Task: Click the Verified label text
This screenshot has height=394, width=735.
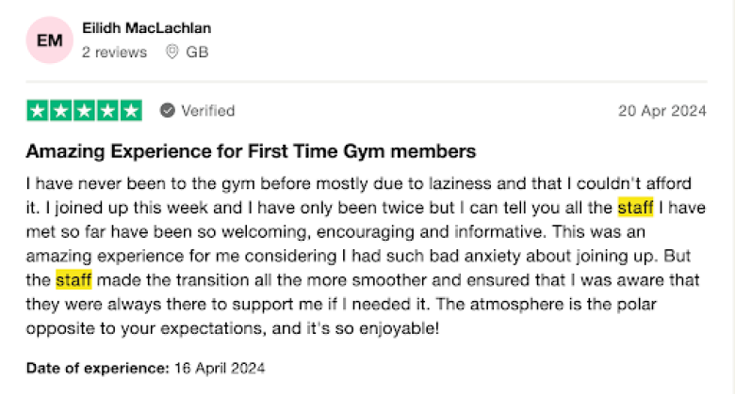Action: coord(208,111)
